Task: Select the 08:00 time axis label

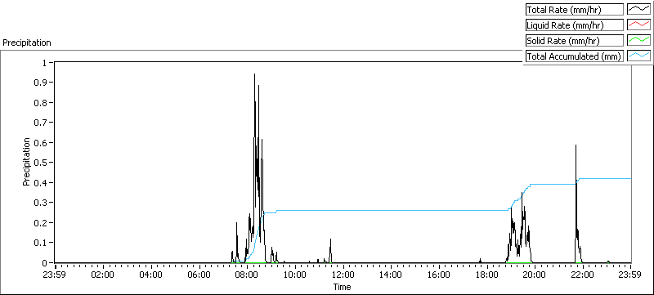Action: [x=247, y=275]
